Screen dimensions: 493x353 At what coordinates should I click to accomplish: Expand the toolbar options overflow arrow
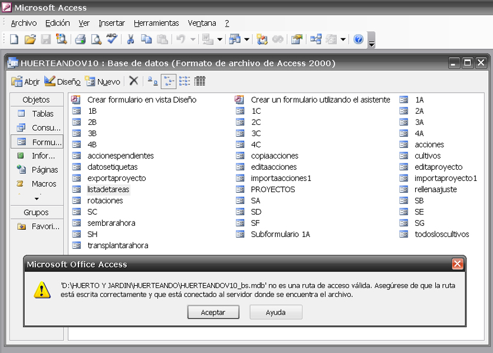[372, 40]
